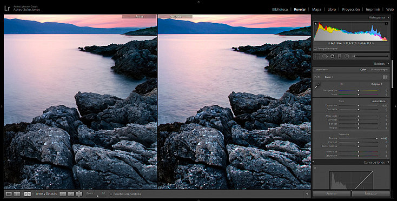The width and height of the screenshot is (397, 201).
Task: Open the Perfil Color dropdown
Action: click(329, 77)
